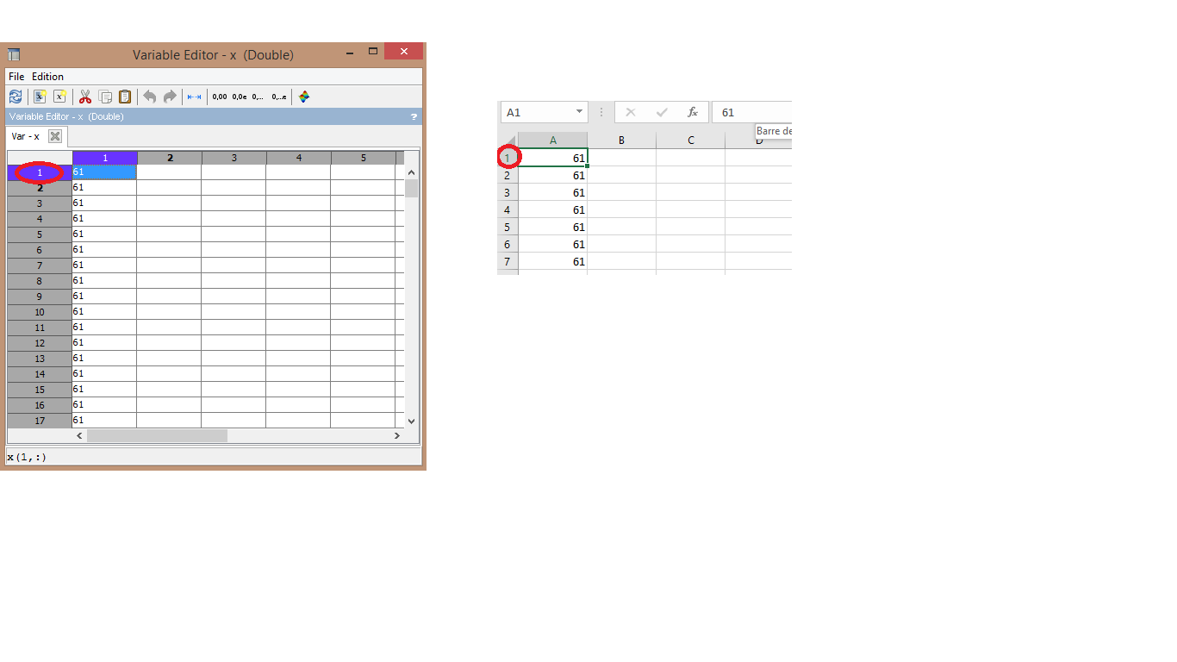Click the Undo arrow icon
Viewport: 1177px width, 662px height.
click(150, 97)
